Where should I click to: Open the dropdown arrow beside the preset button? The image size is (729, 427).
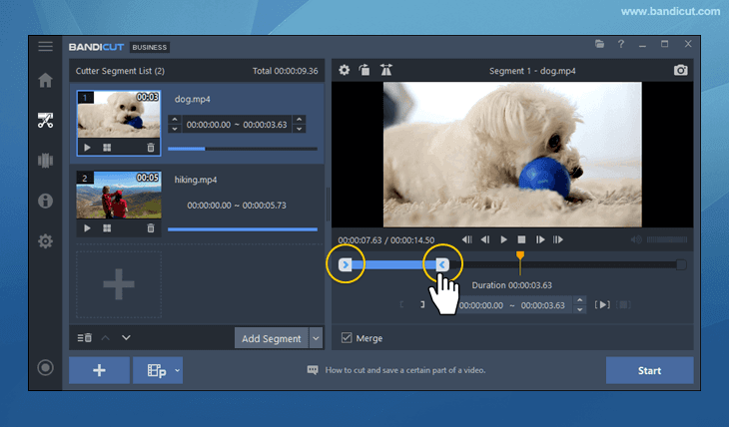click(178, 370)
